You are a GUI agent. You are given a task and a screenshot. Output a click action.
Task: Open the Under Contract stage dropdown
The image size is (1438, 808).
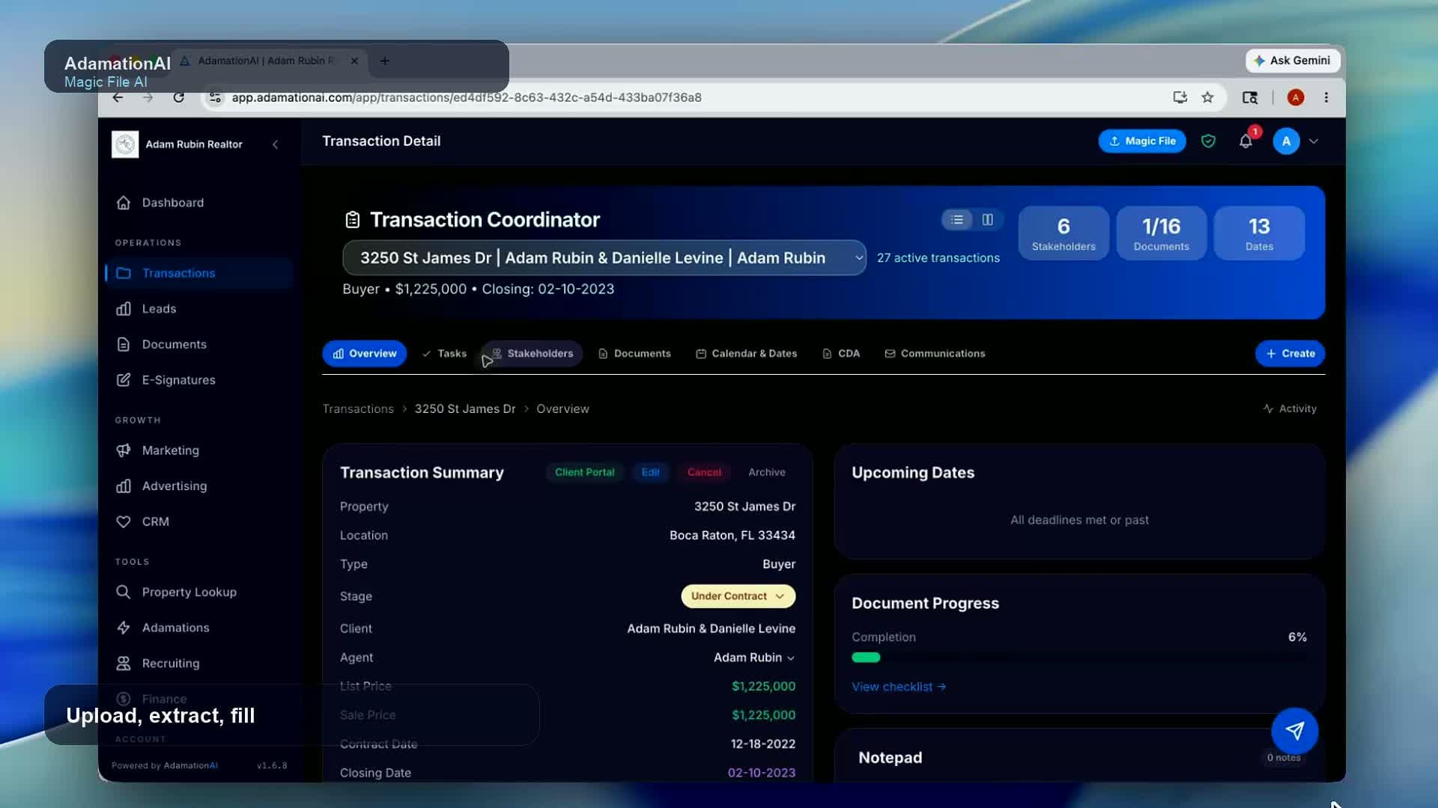coord(738,596)
